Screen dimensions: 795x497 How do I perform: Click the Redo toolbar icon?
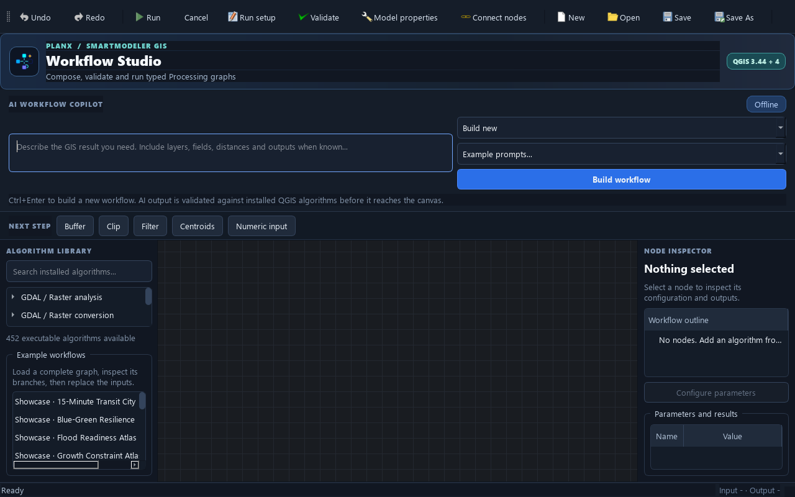tap(79, 17)
